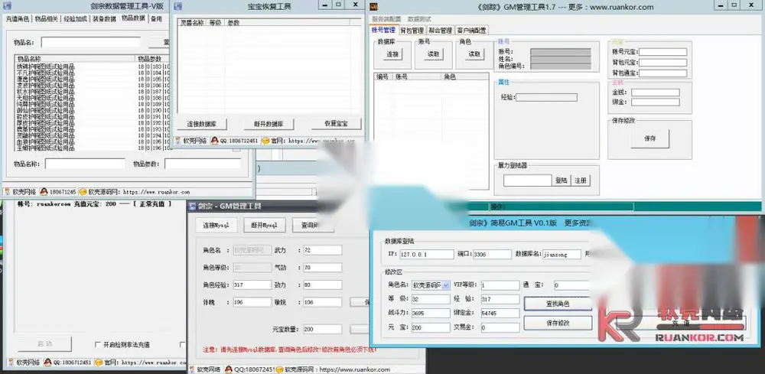The height and width of the screenshot is (374, 765).
Task: Click the 宝宝恢复工具 title bar app icon
Action: [178, 6]
